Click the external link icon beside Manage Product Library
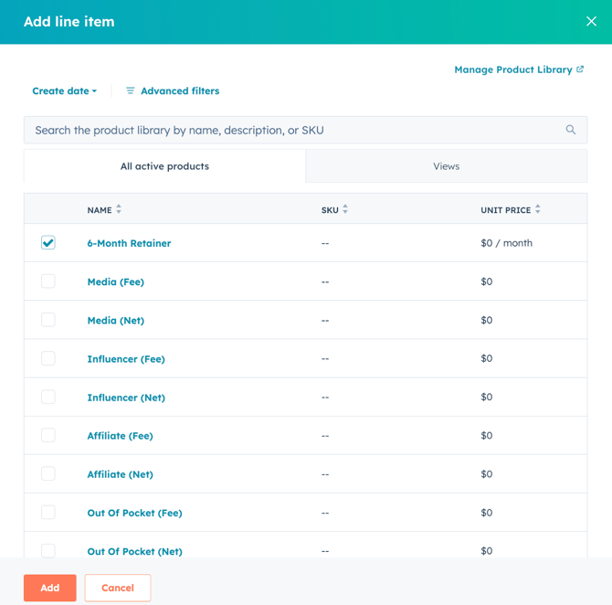Image resolution: width=612 pixels, height=605 pixels. (580, 69)
